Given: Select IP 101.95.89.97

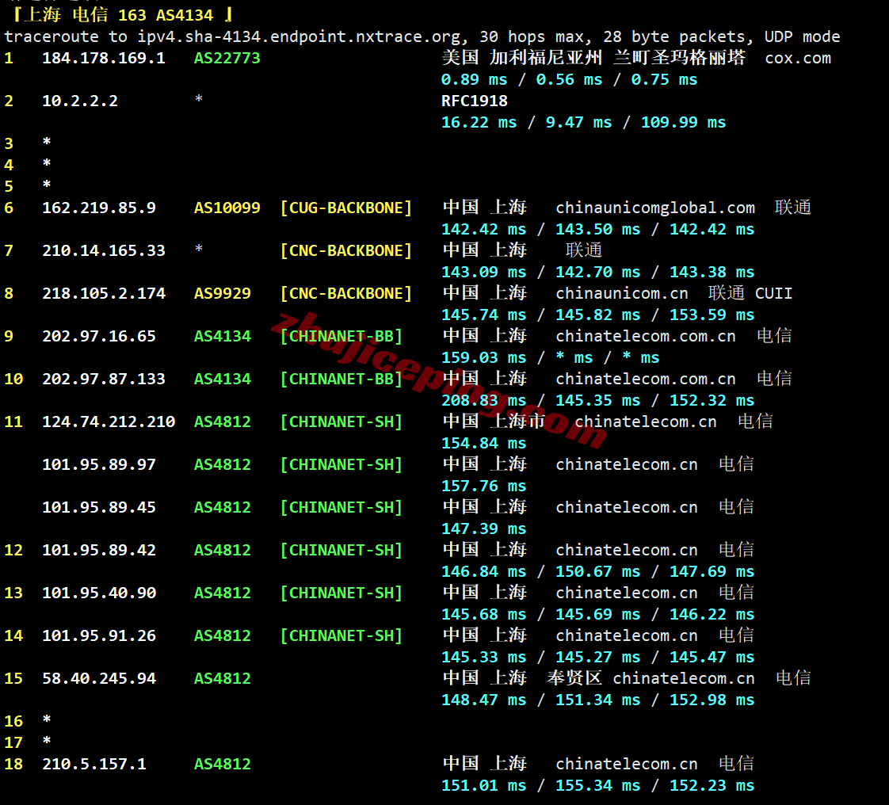Looking at the screenshot, I should [99, 465].
